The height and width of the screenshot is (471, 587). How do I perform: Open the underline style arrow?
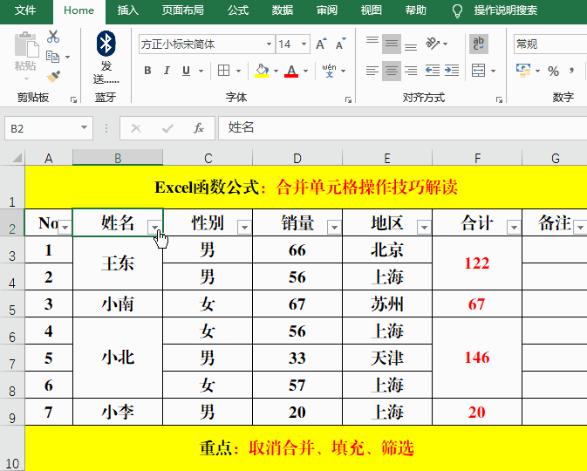pos(201,71)
